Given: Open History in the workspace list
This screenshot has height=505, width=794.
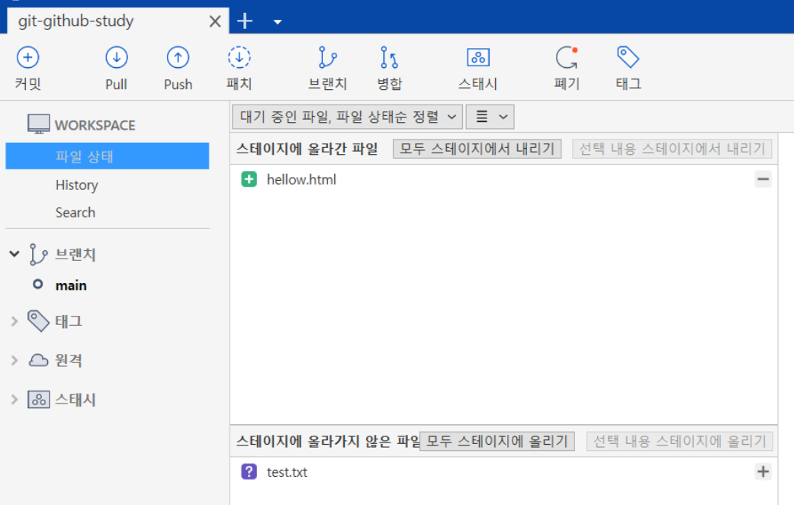Looking at the screenshot, I should click(x=77, y=185).
